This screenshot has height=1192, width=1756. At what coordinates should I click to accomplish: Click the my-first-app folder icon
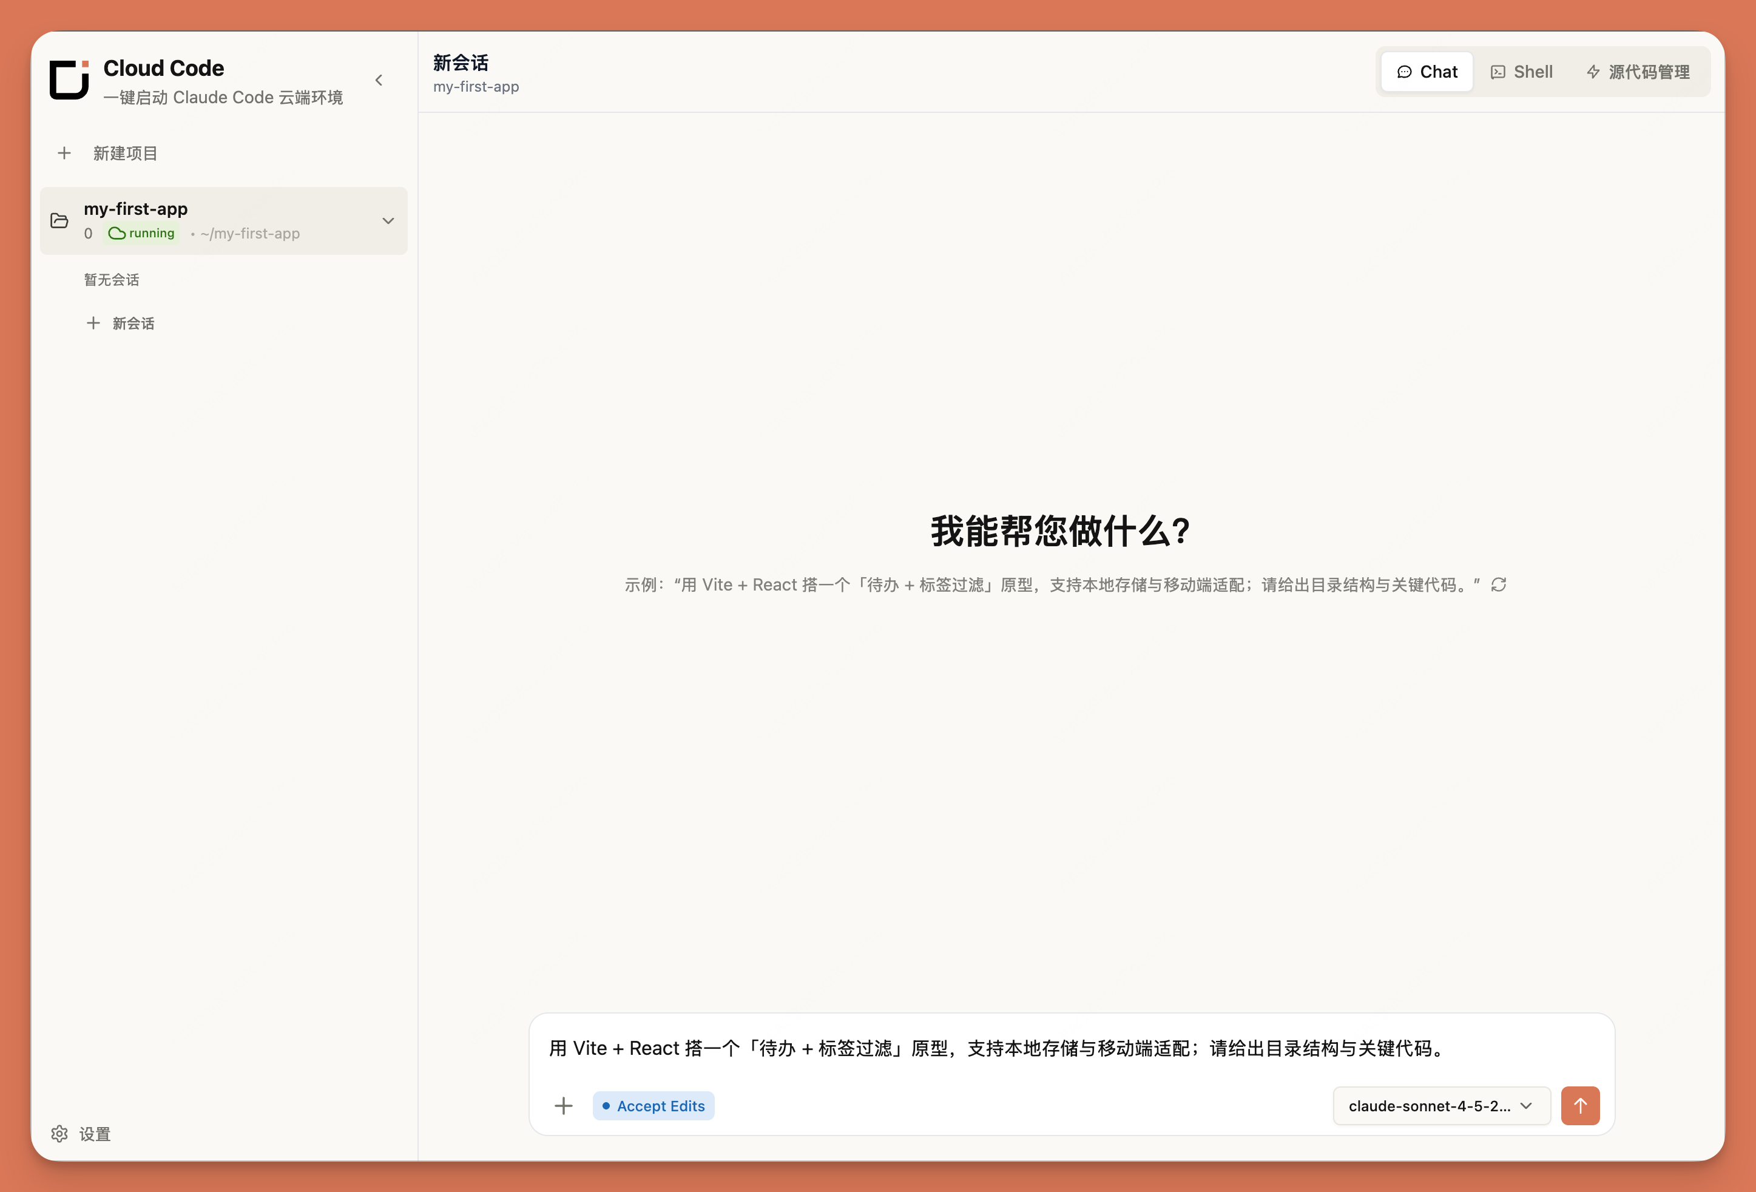coord(59,220)
